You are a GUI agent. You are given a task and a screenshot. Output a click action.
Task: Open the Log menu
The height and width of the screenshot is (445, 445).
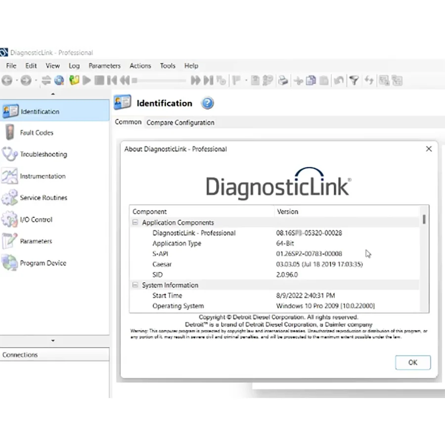click(x=74, y=66)
